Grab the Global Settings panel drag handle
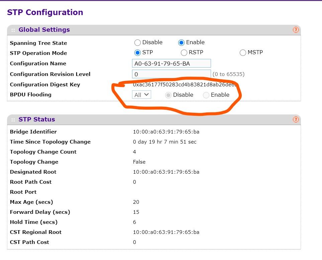322x260 pixels. tap(13, 30)
